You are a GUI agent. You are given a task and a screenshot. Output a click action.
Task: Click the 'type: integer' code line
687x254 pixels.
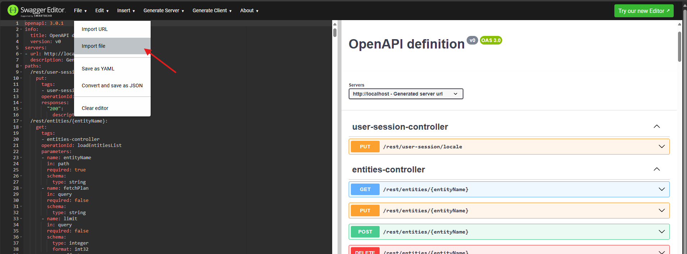[x=70, y=243]
